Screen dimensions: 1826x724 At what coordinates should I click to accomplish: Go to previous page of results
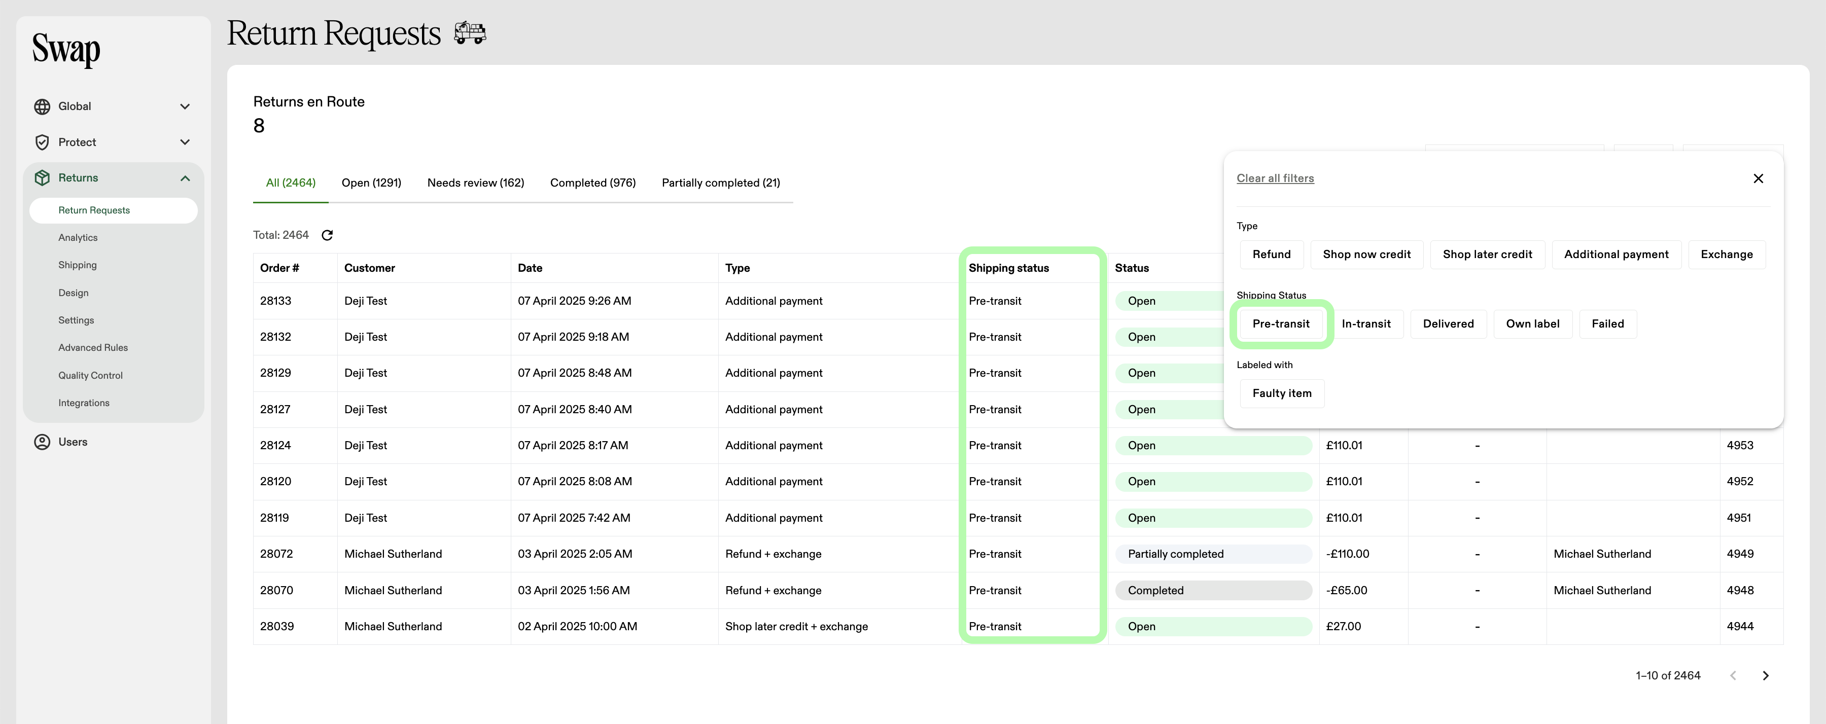pyautogui.click(x=1733, y=676)
